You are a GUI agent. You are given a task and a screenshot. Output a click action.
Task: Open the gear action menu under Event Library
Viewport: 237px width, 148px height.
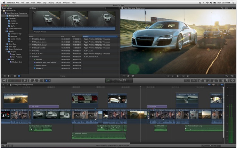pos(9,76)
